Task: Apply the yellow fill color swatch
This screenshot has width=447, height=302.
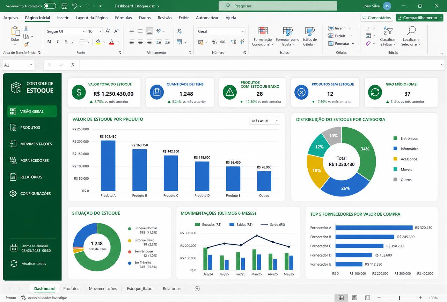Action: (x=98, y=42)
